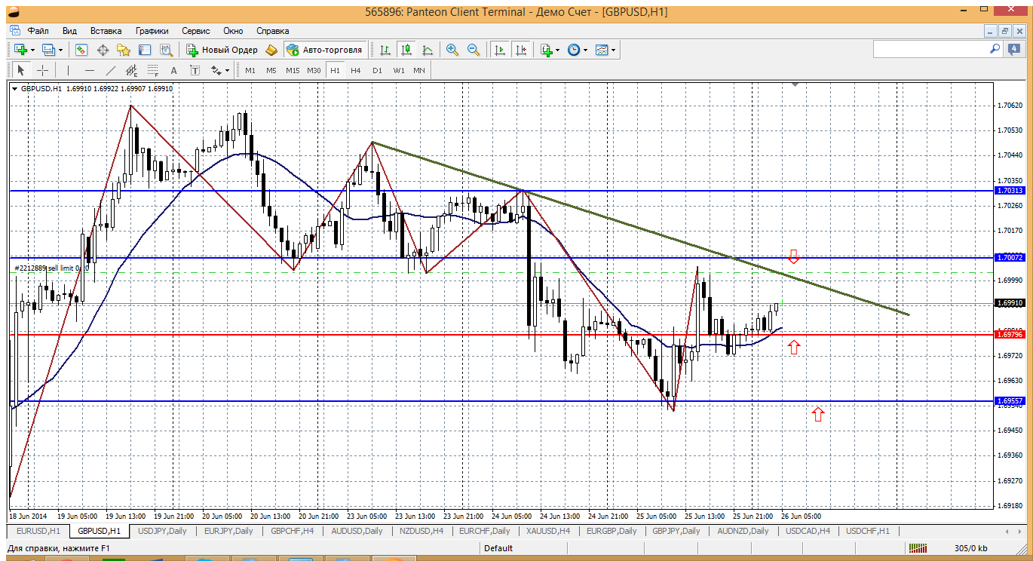Click the search input field

(930, 50)
